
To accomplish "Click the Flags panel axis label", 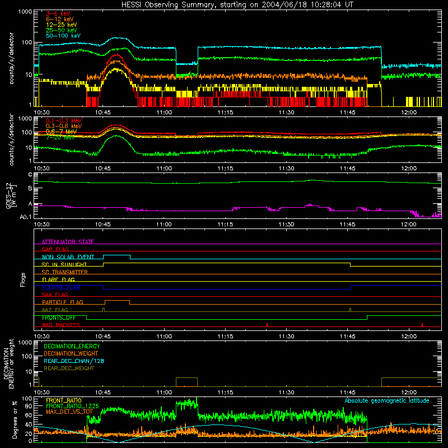I will (x=23, y=279).
